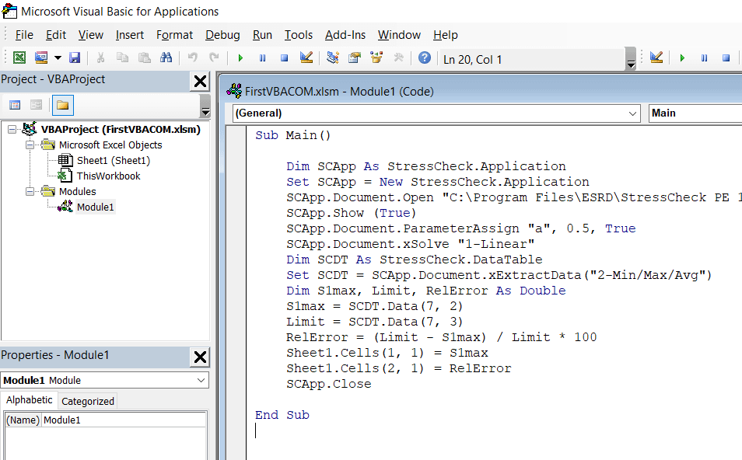Run the Main sub with the Run icon

[x=240, y=57]
